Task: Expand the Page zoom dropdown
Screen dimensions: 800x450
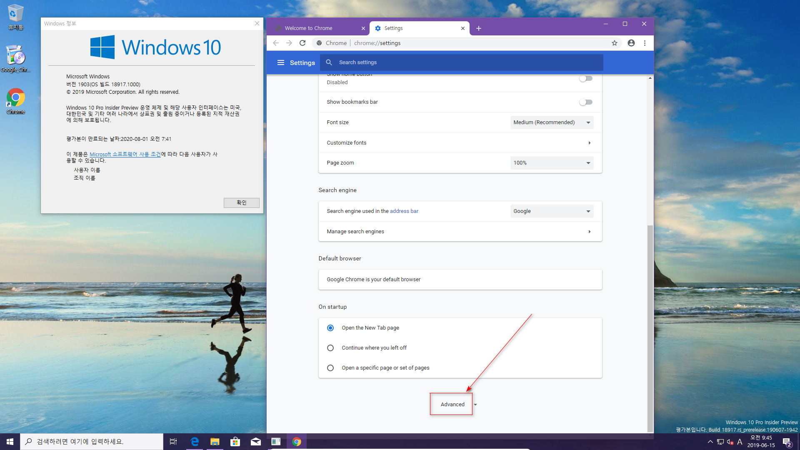Action: pos(550,162)
